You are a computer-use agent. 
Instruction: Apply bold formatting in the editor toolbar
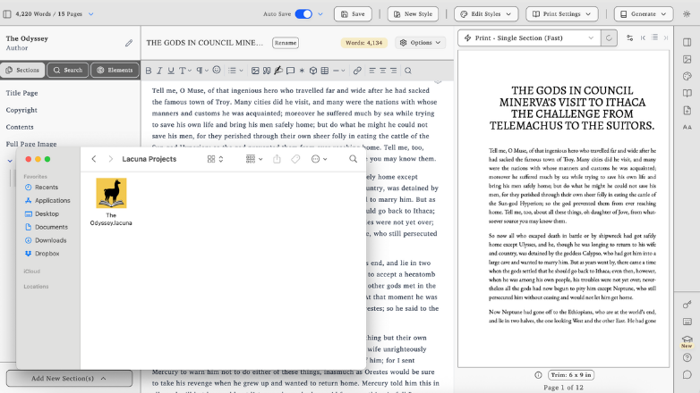(x=149, y=71)
